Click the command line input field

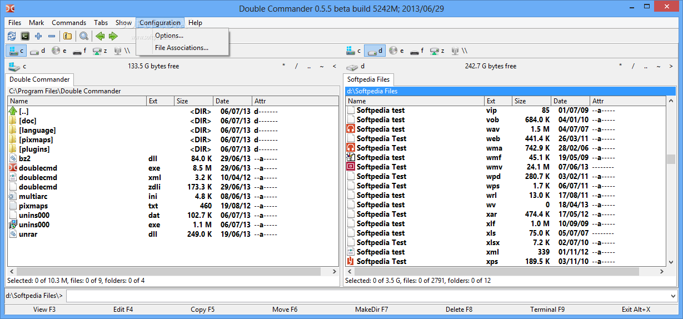(367, 296)
